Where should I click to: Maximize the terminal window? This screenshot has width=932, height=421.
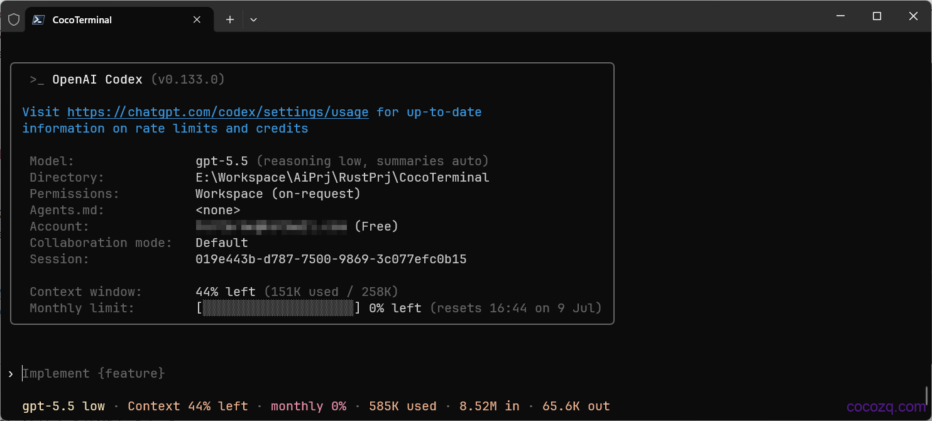pyautogui.click(x=877, y=16)
